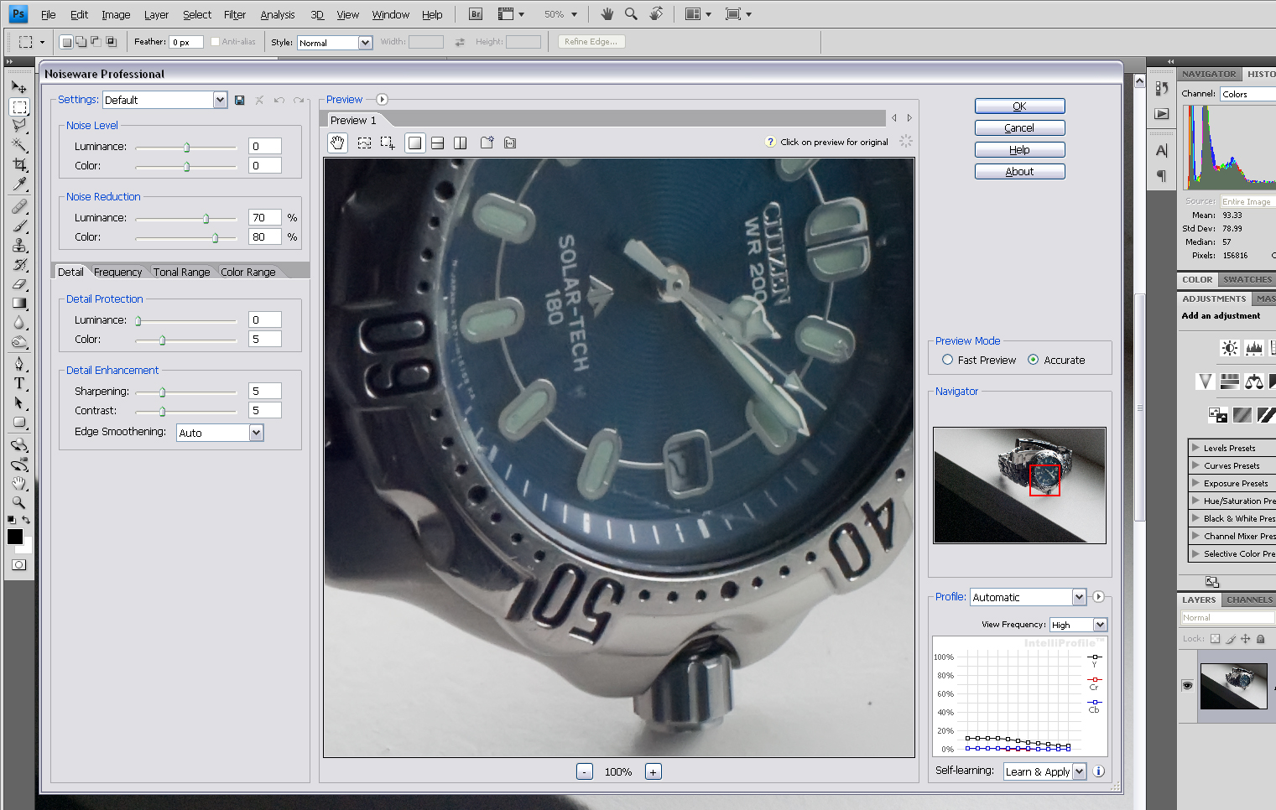Switch to the Tonal Range tab
The height and width of the screenshot is (810, 1276).
click(181, 272)
